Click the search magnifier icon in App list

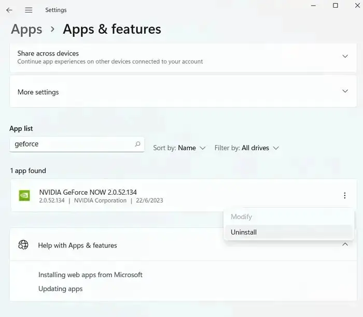[x=137, y=144]
